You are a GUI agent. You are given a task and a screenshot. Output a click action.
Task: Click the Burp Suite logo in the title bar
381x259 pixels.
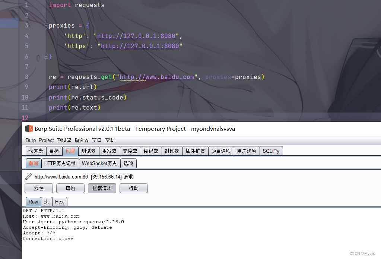29,129
